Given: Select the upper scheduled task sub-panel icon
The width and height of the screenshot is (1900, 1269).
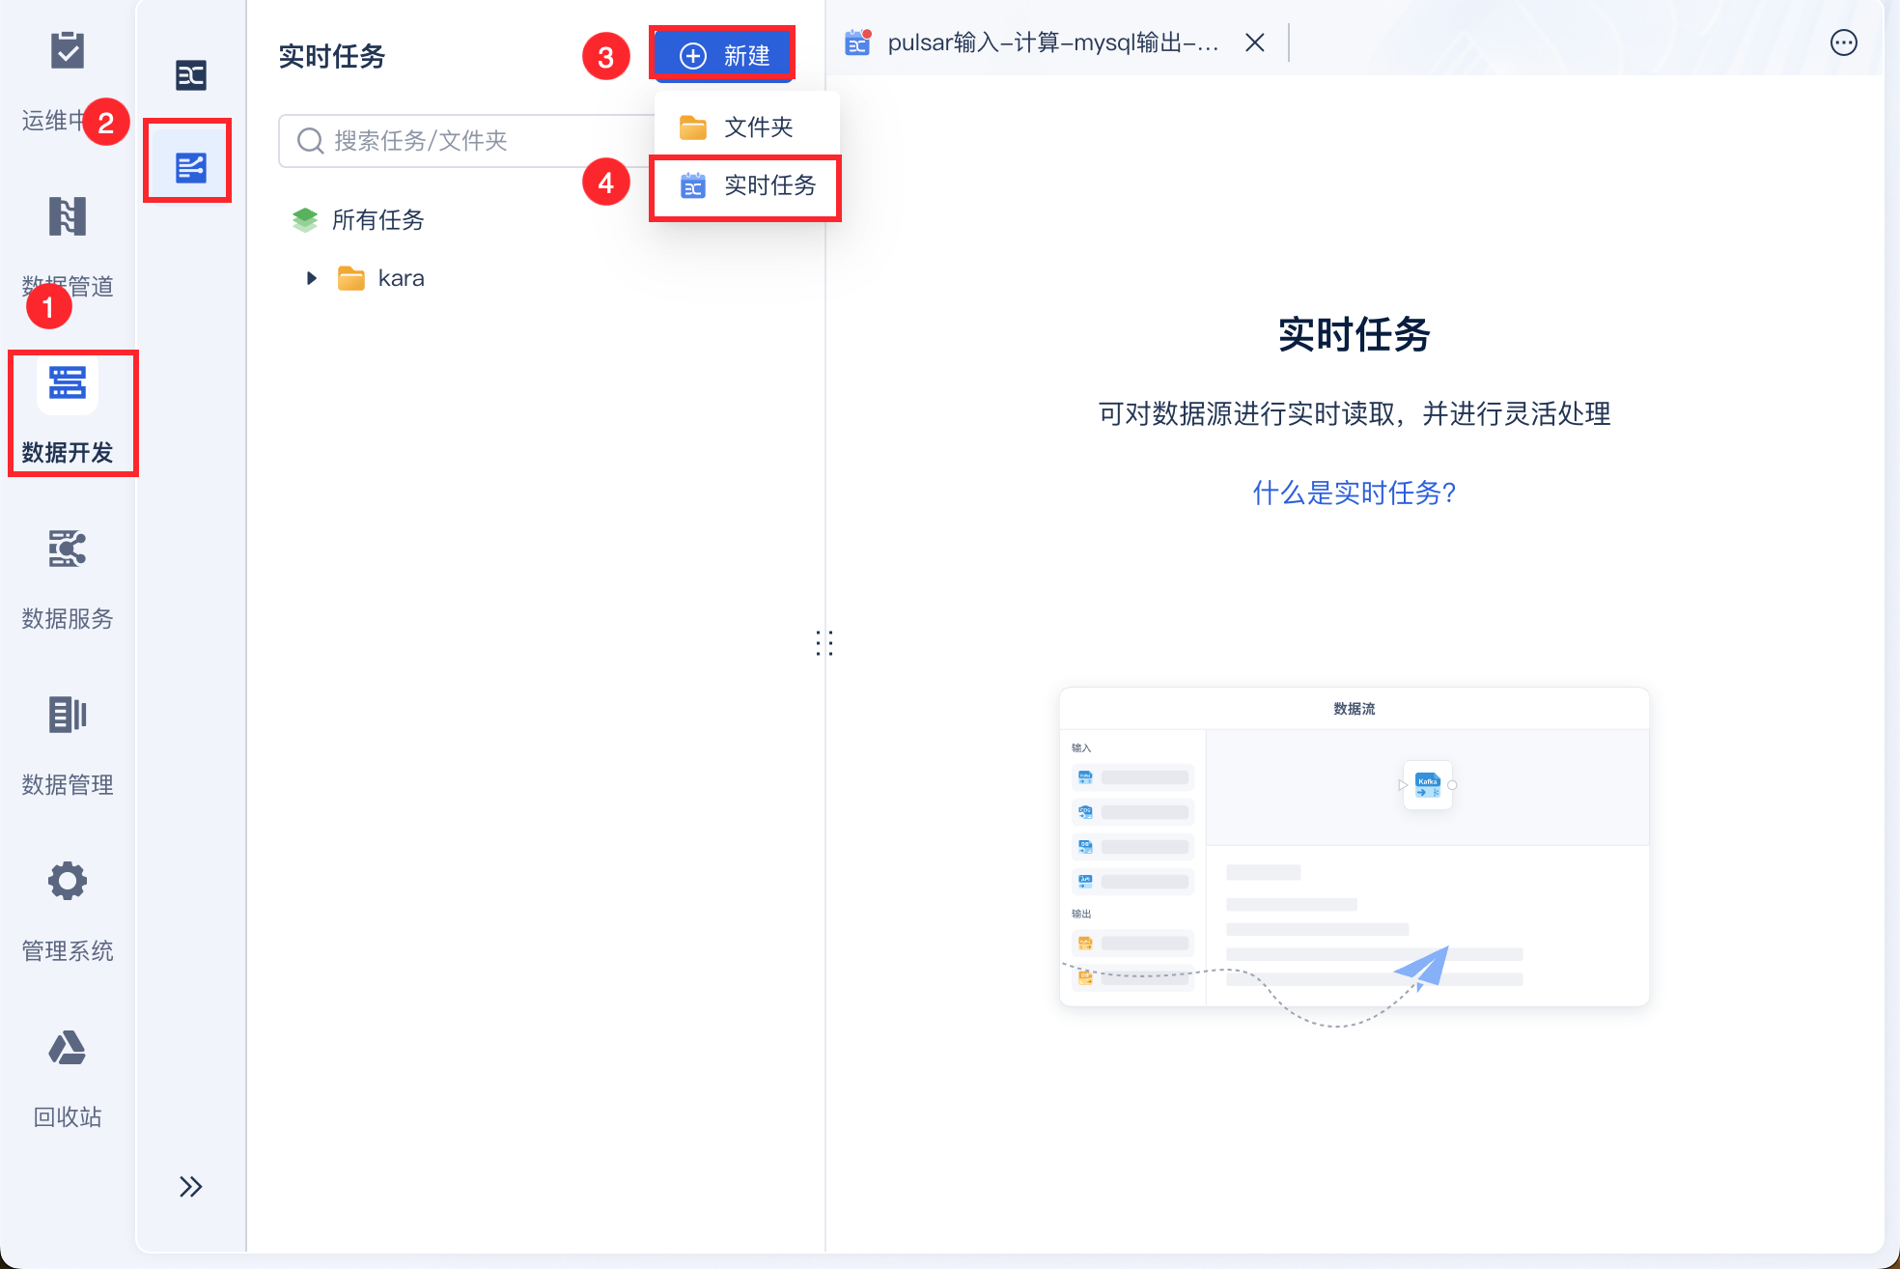Looking at the screenshot, I should pyautogui.click(x=190, y=75).
